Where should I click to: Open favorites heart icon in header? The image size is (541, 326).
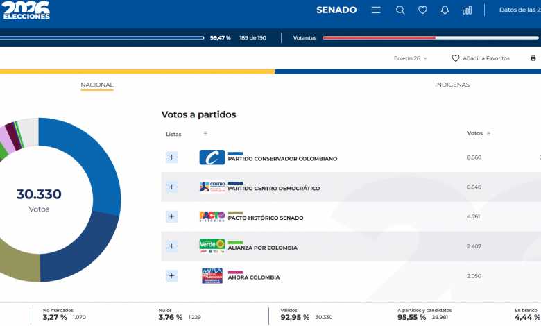point(422,10)
